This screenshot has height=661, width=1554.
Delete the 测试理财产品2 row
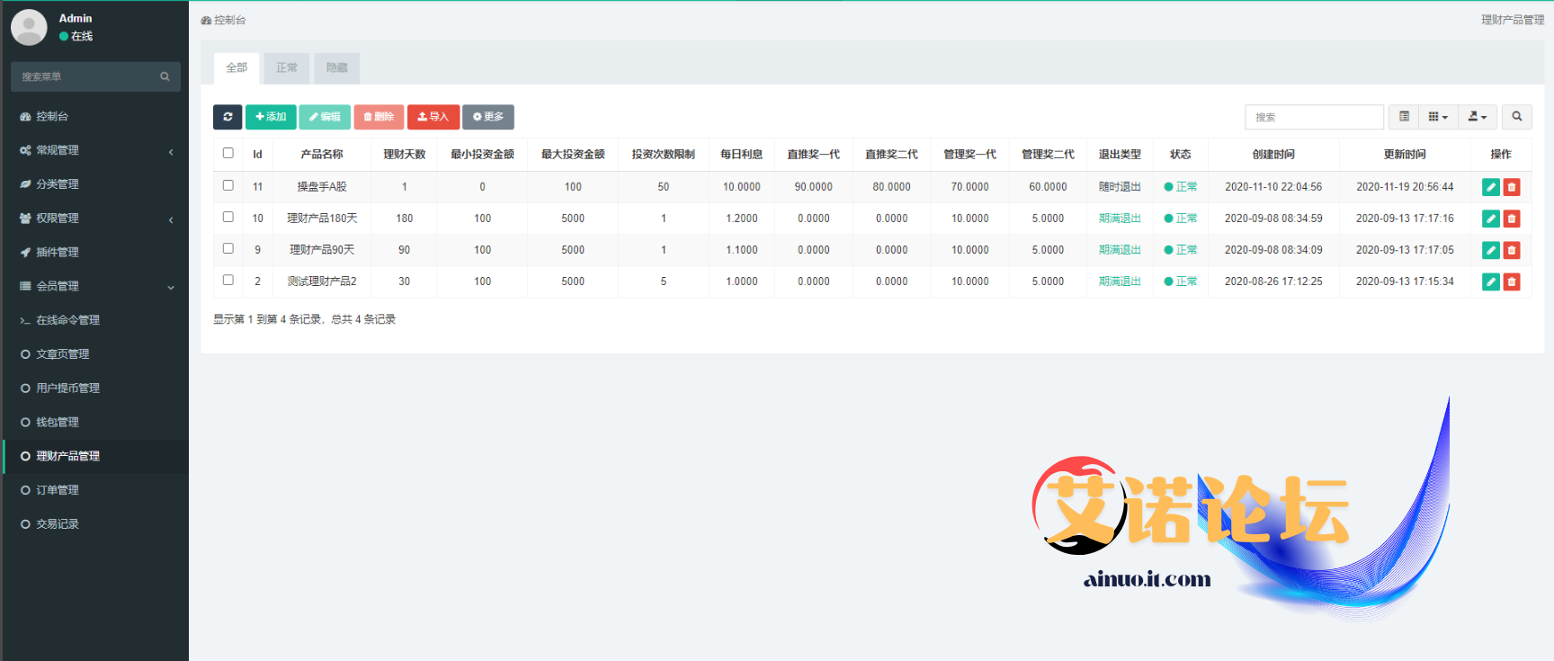click(1512, 281)
